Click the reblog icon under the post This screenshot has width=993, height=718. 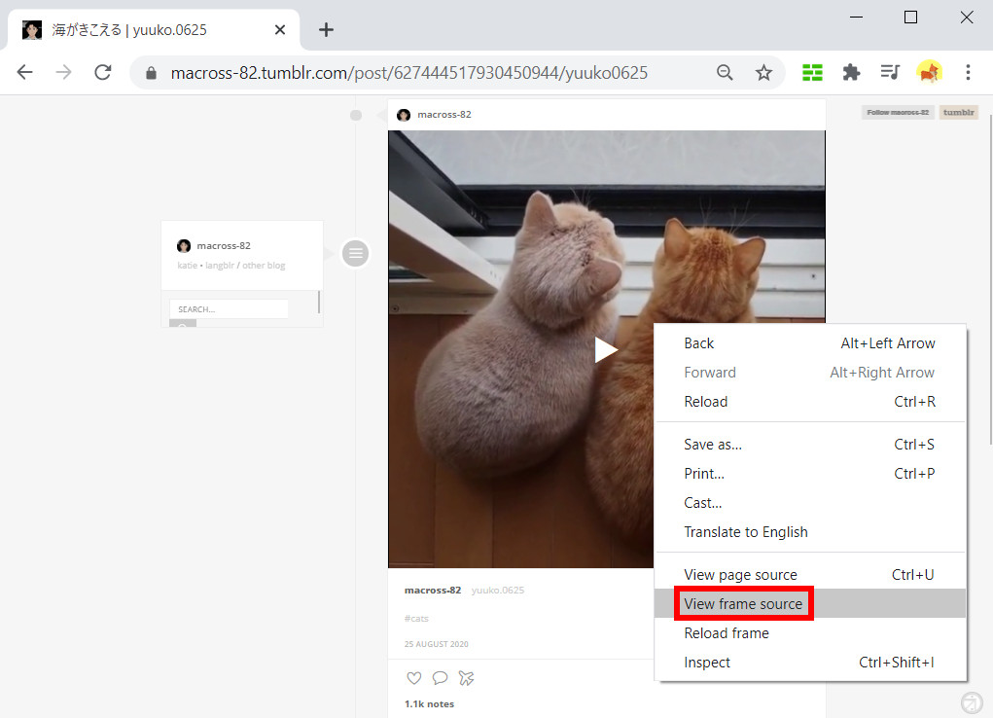pos(466,678)
